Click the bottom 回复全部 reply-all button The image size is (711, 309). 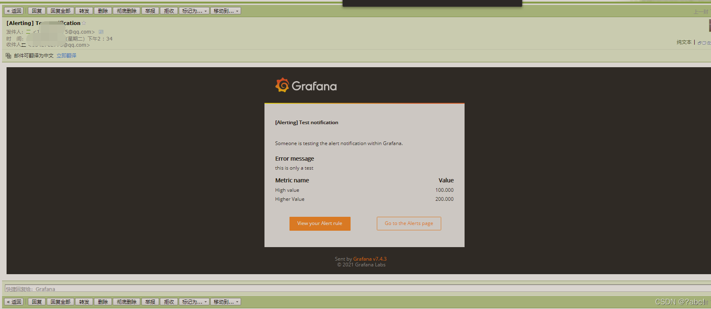point(60,302)
